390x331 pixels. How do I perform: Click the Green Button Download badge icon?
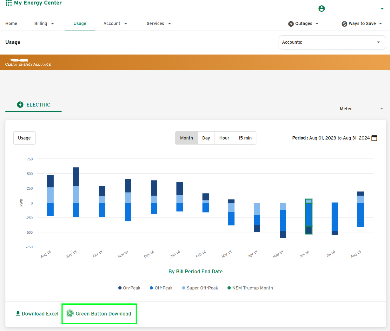point(70,314)
